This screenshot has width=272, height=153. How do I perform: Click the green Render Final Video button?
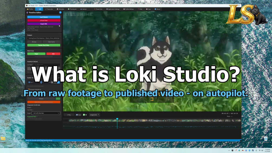coord(44,45)
